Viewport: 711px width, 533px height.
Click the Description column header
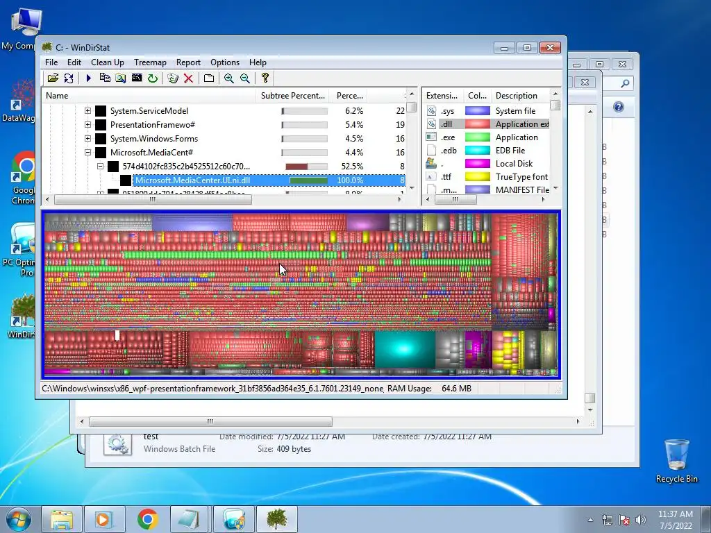tap(520, 96)
